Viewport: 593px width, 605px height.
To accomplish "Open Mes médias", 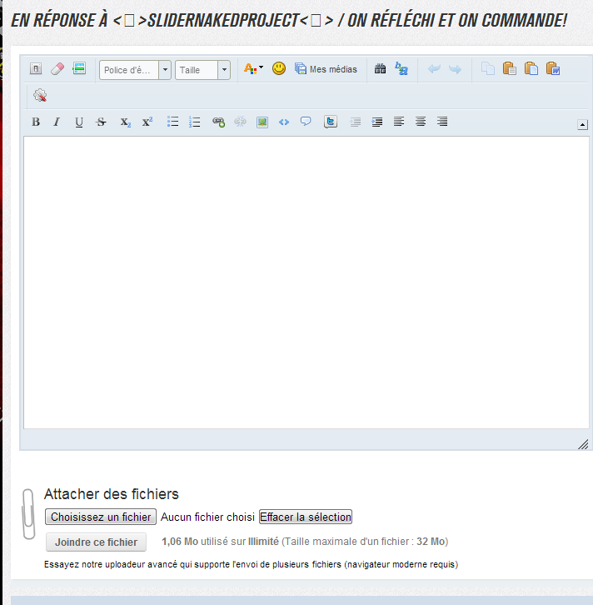I will point(326,69).
